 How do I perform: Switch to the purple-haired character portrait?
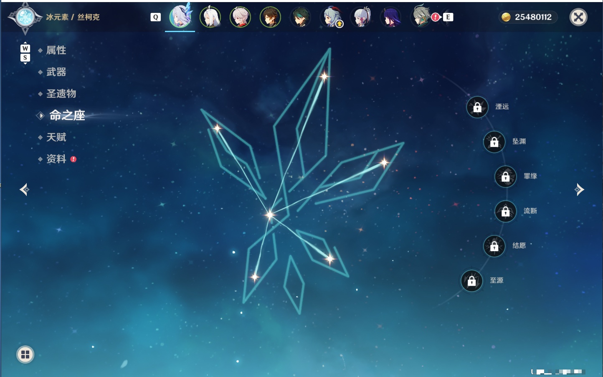click(x=391, y=17)
